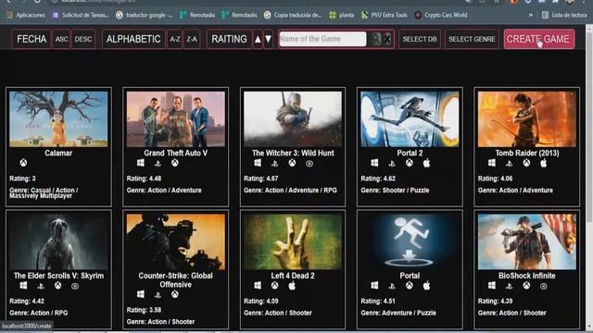The width and height of the screenshot is (593, 333).
Task: Click Nintendo icon on The Witcher 3 card
Action: (309, 164)
